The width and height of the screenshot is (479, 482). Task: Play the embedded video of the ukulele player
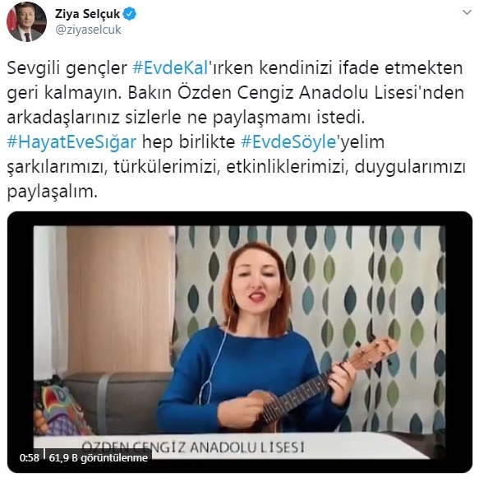pos(240,342)
